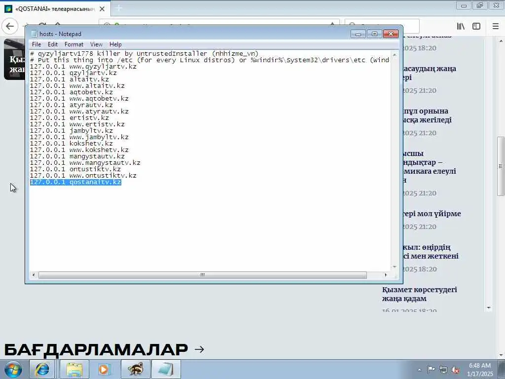The image size is (505, 379).
Task: Launch Internet Explorer from taskbar
Action: coord(42,369)
